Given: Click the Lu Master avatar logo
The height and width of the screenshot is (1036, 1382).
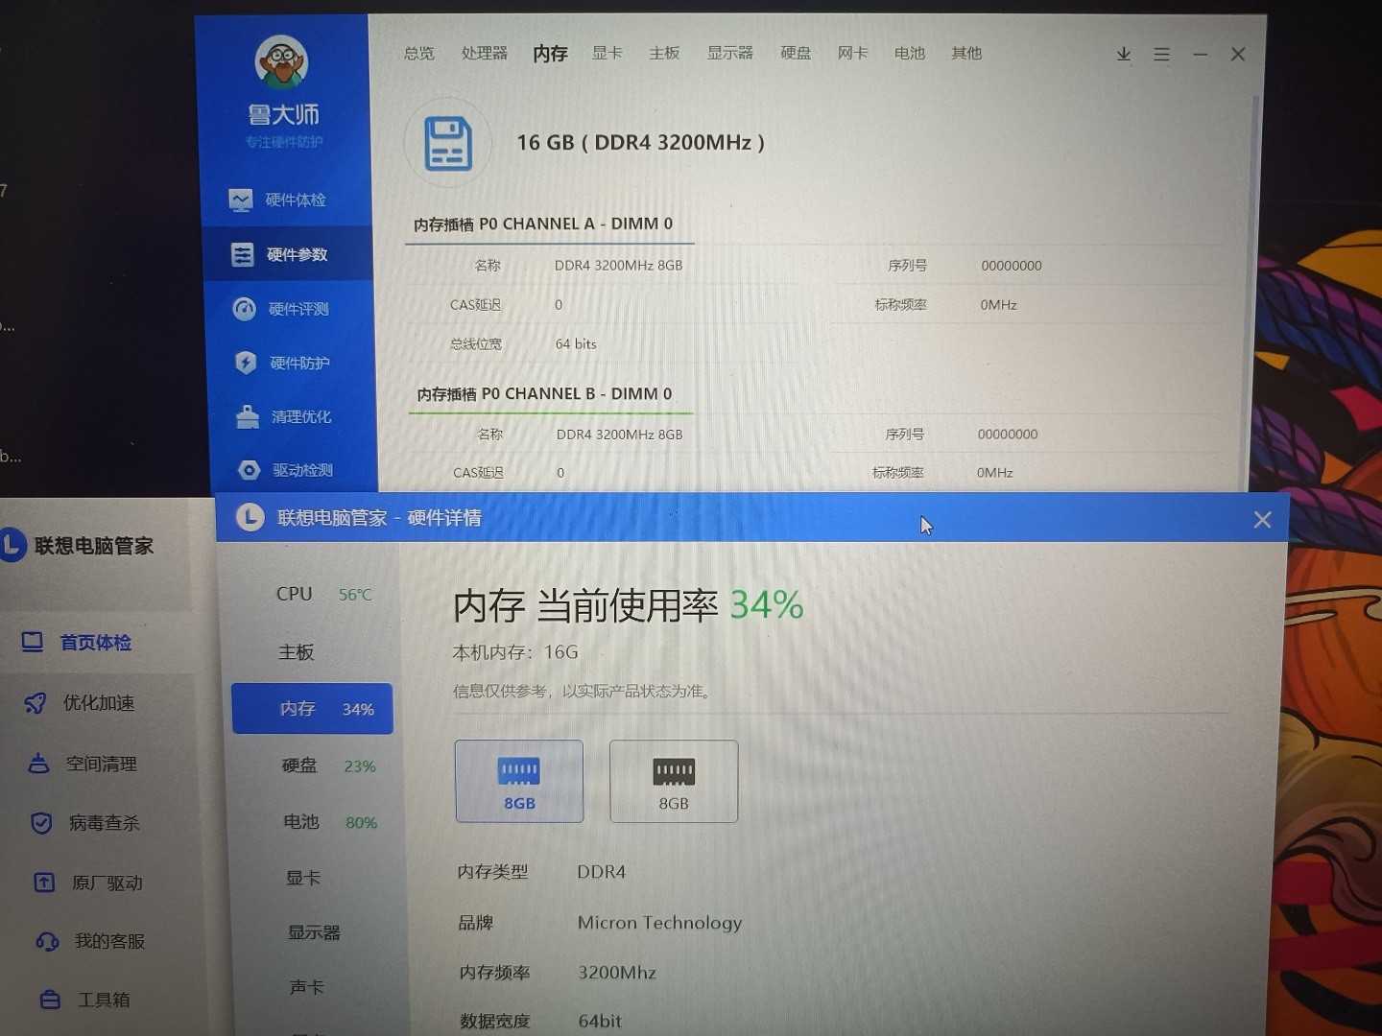Looking at the screenshot, I should 281,61.
